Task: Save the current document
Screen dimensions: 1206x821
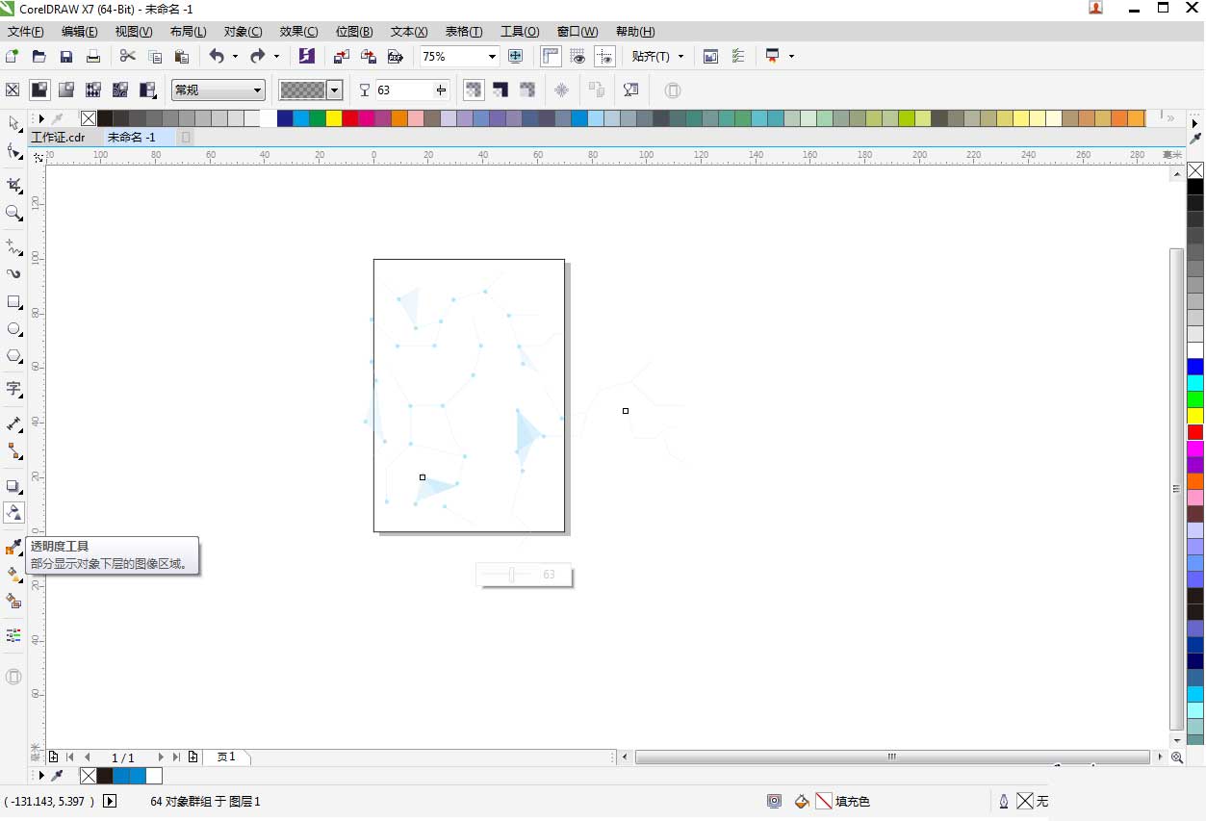Action: tap(66, 56)
